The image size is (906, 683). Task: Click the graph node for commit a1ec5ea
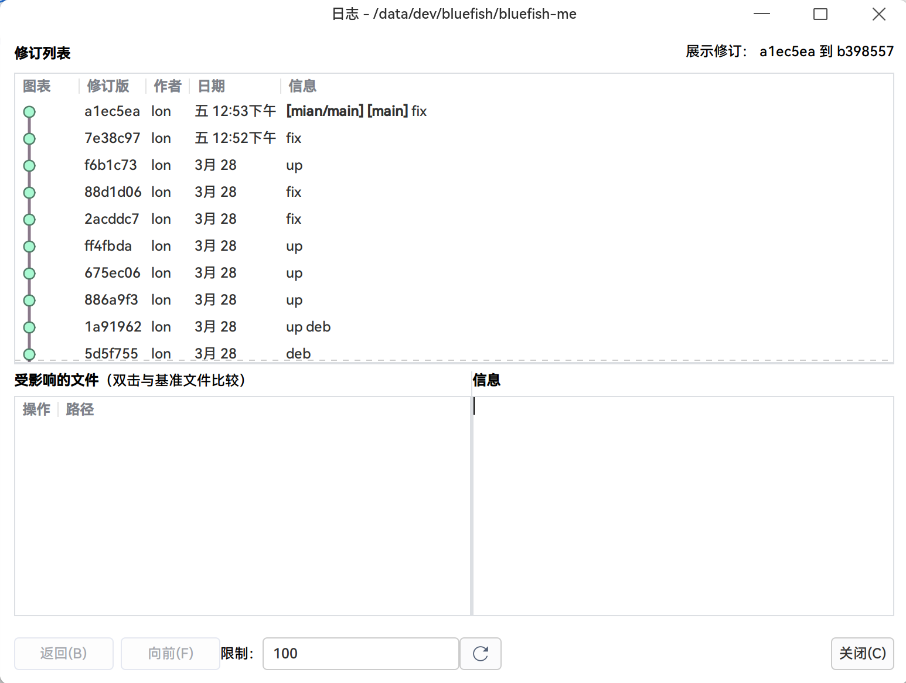point(29,111)
